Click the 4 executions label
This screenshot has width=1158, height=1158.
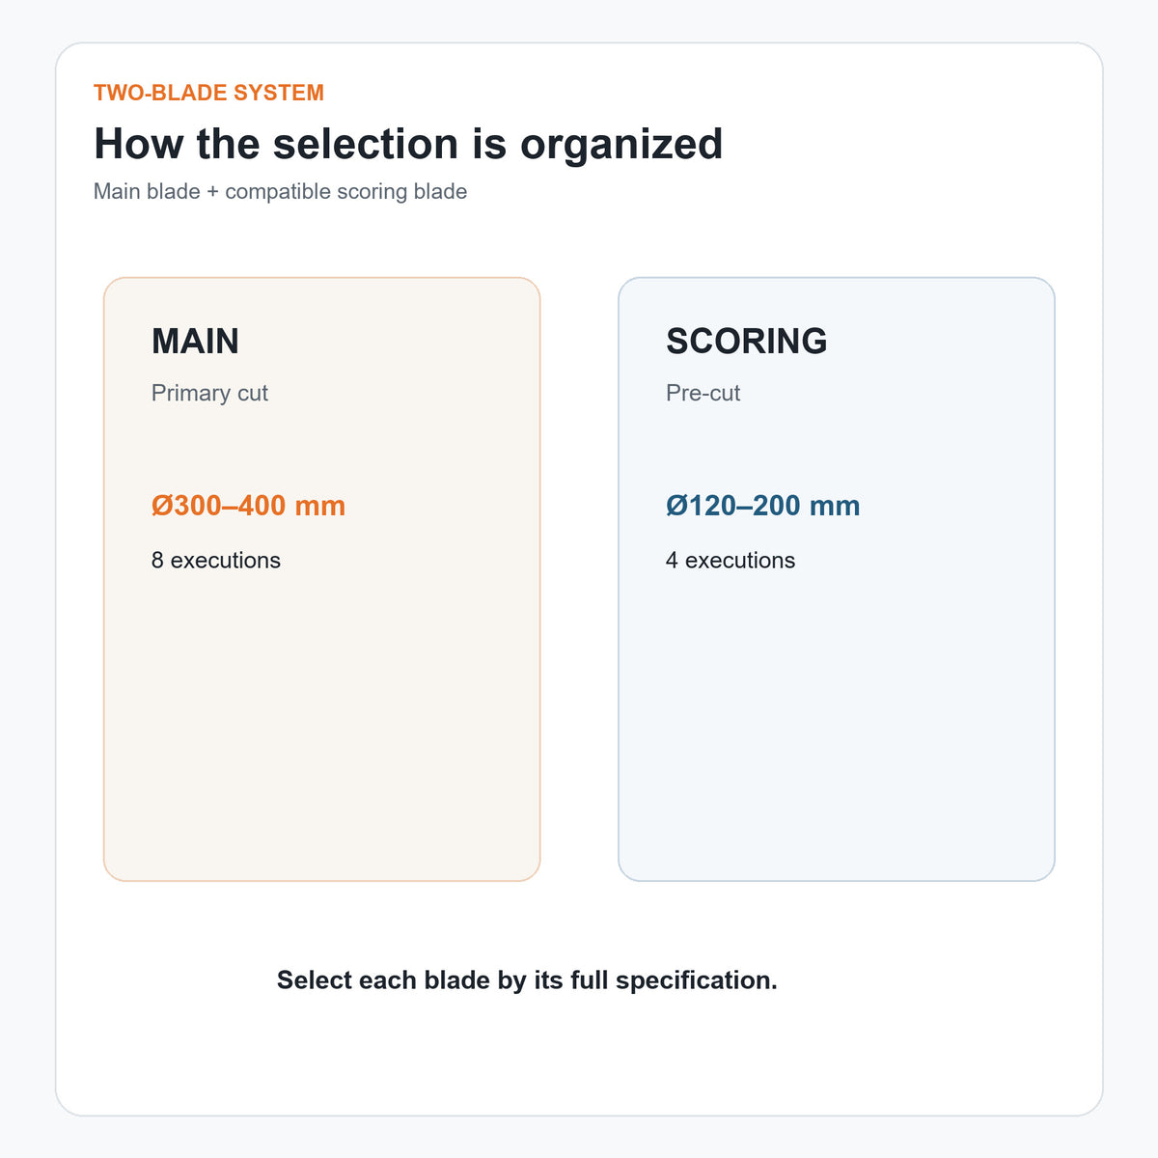(x=731, y=561)
